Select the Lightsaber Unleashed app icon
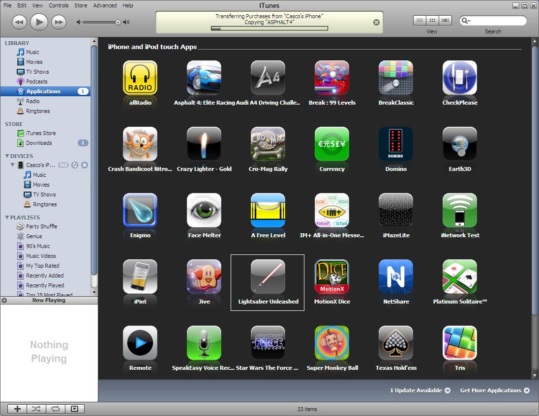 [x=268, y=277]
